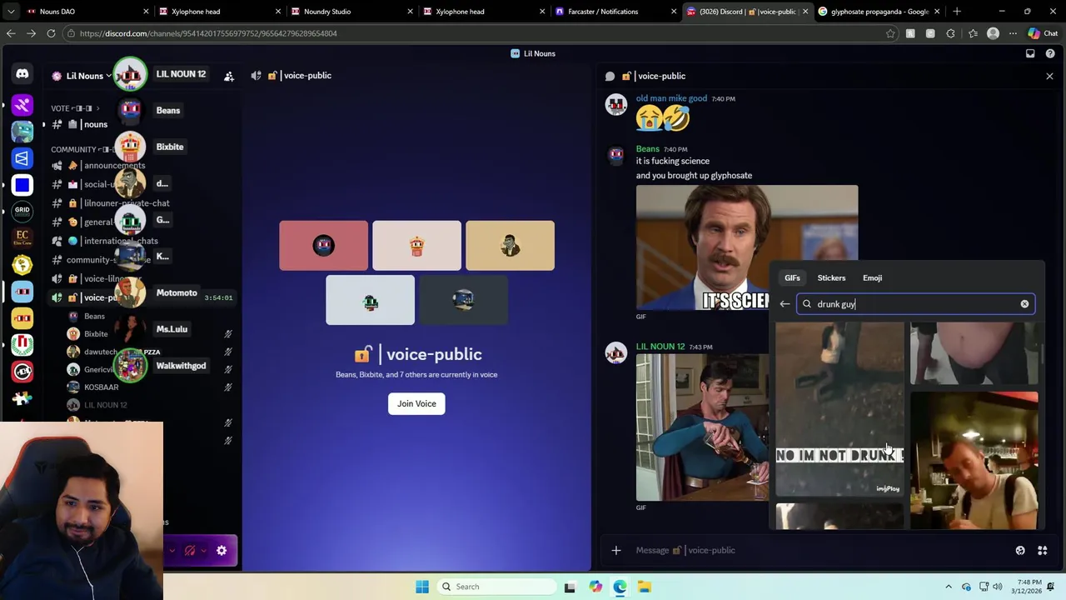
Task: Select the GIFs tab in picker
Action: pos(792,277)
